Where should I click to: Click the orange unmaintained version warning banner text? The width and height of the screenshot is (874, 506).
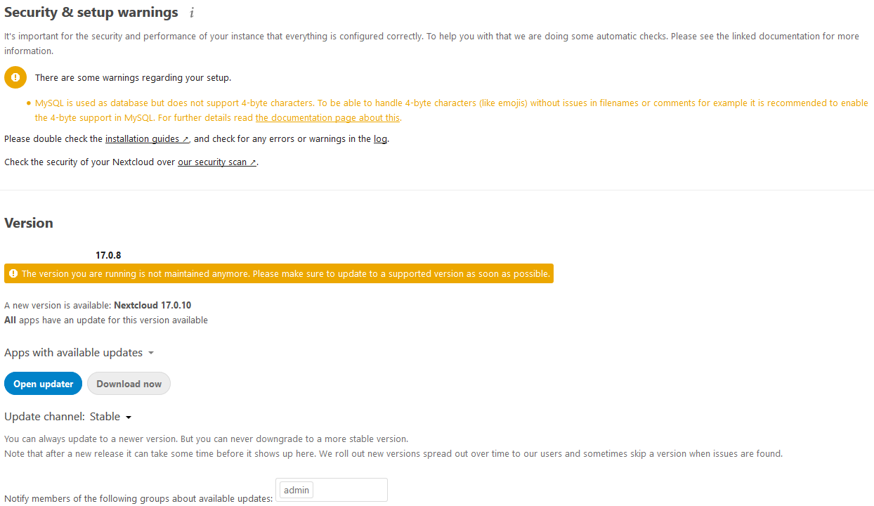pyautogui.click(x=286, y=273)
